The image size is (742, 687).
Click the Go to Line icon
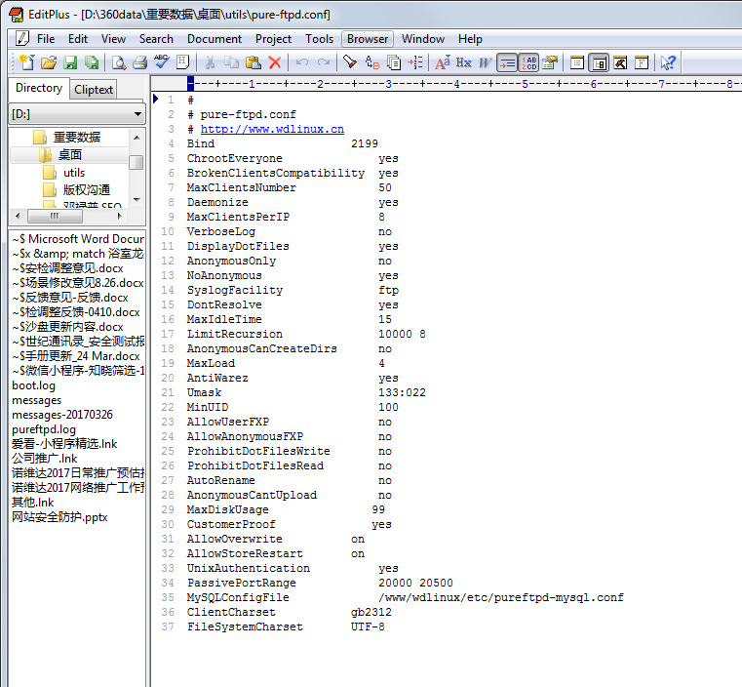click(415, 62)
